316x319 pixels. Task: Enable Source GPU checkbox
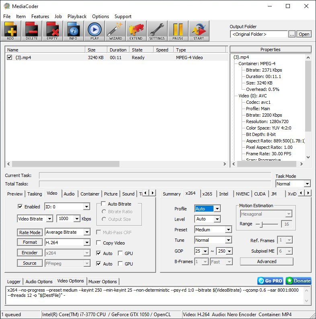120,263
